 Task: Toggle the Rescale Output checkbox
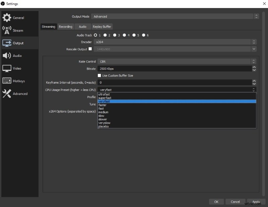tap(90, 49)
